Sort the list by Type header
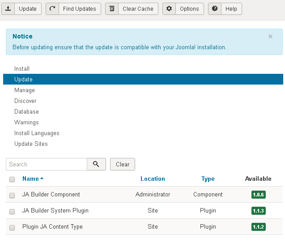285x251 pixels. 208,179
